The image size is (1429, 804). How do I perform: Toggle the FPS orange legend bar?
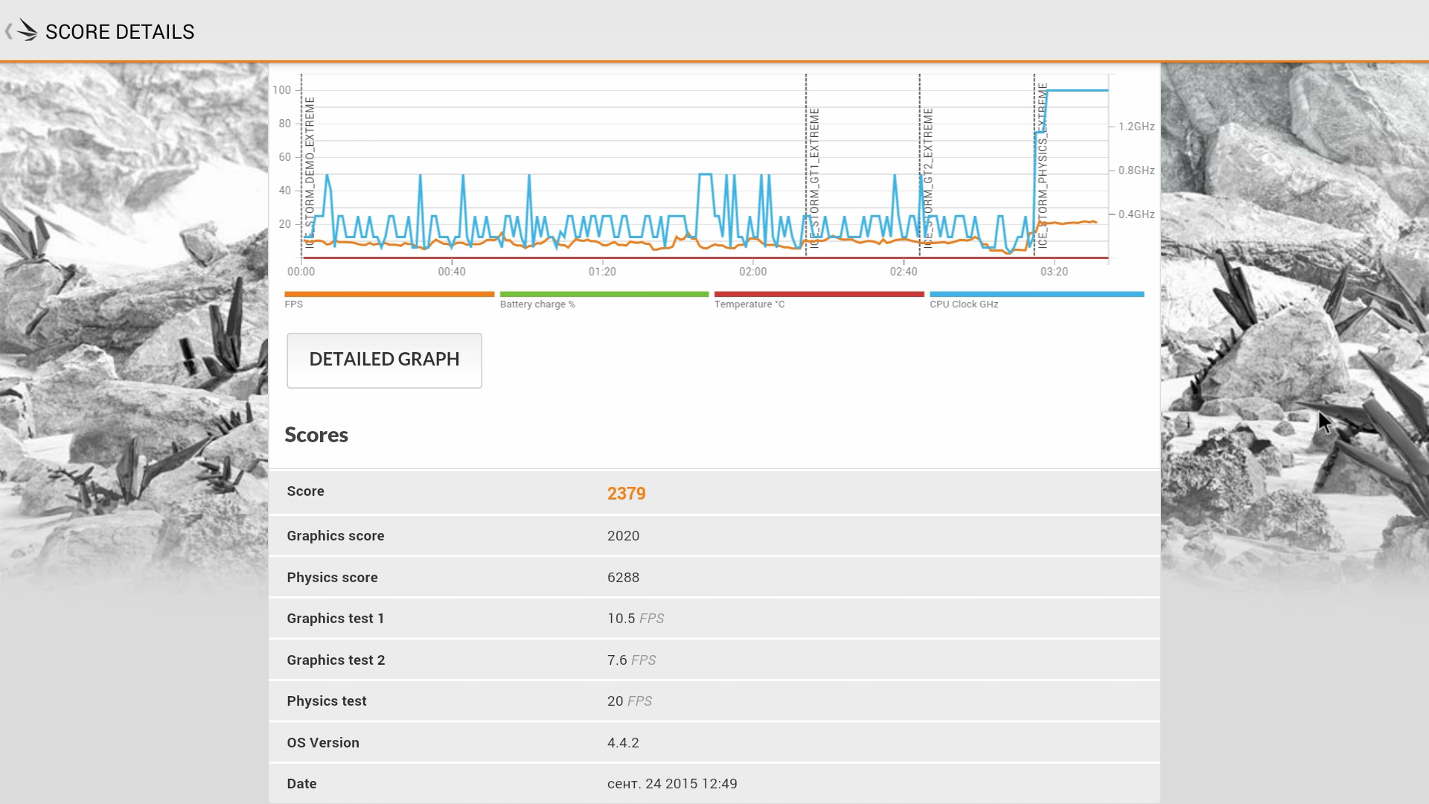(389, 295)
